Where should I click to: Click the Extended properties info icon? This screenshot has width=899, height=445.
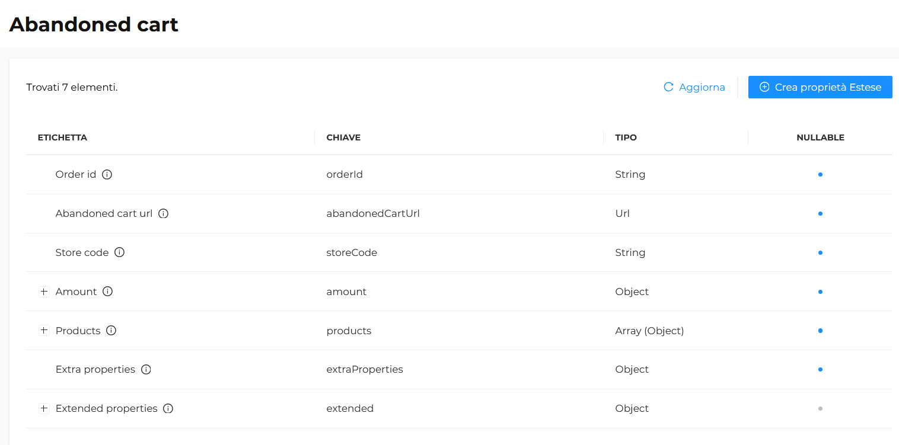pyautogui.click(x=168, y=409)
